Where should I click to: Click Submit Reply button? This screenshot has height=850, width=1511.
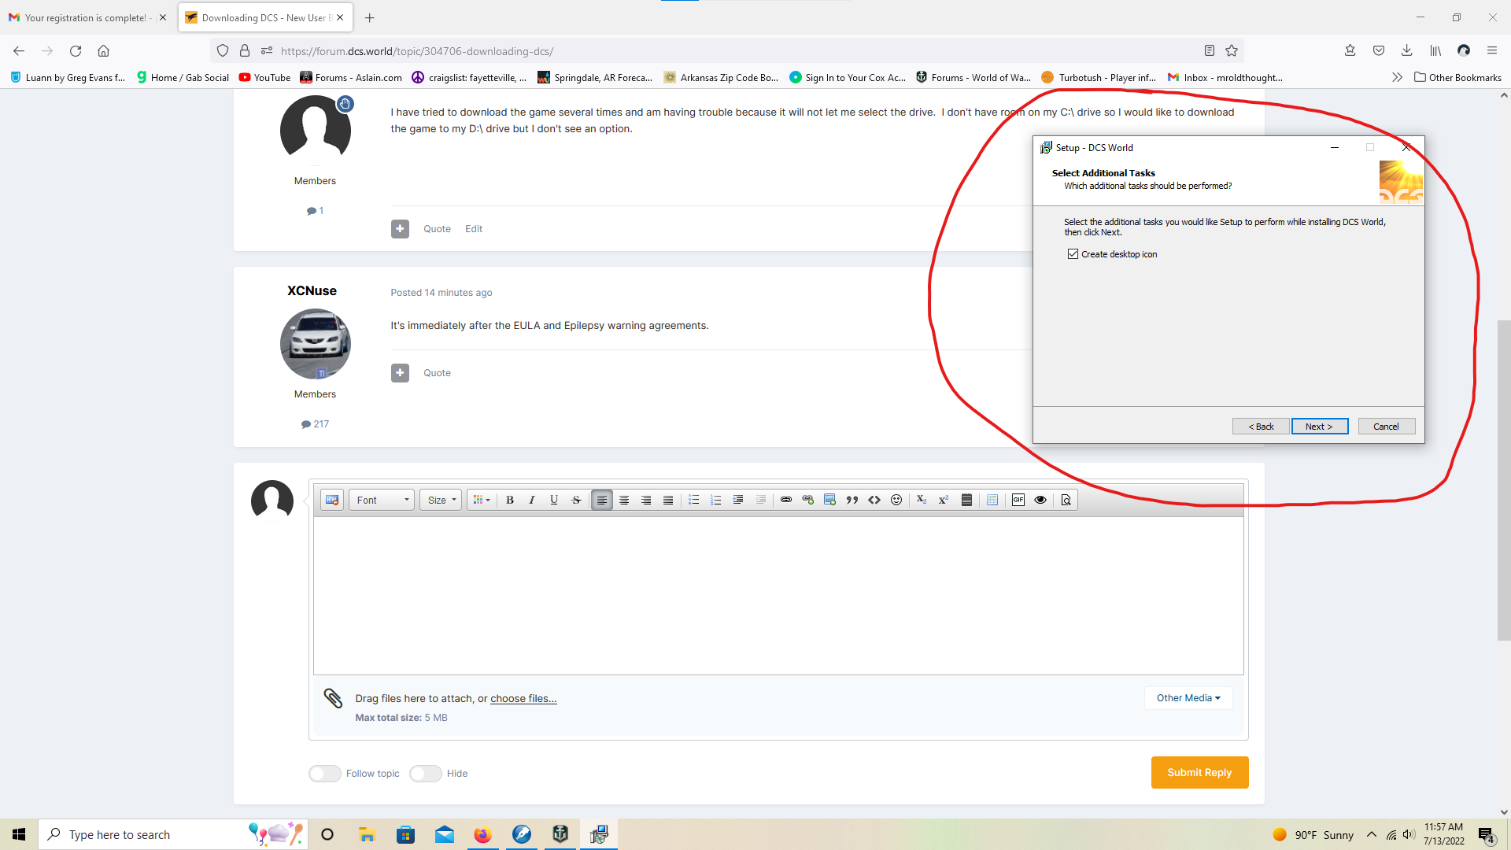[x=1199, y=772]
